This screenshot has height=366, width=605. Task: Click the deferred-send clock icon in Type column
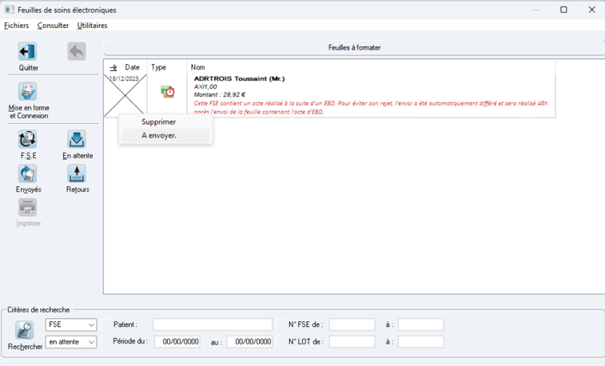point(167,92)
